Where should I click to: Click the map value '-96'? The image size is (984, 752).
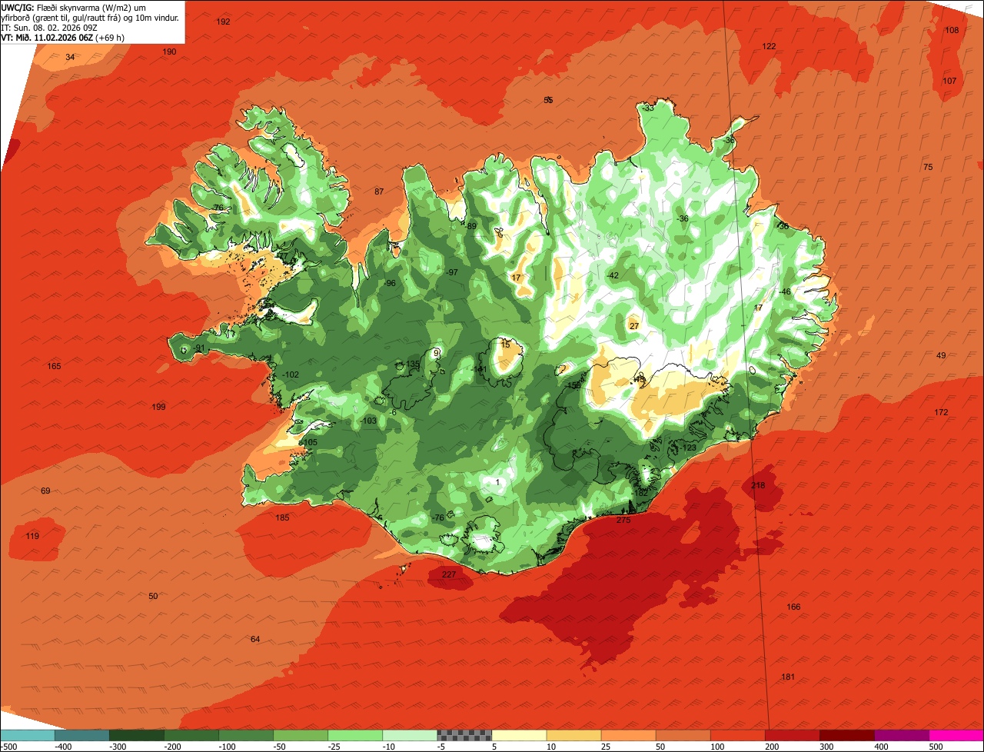390,283
